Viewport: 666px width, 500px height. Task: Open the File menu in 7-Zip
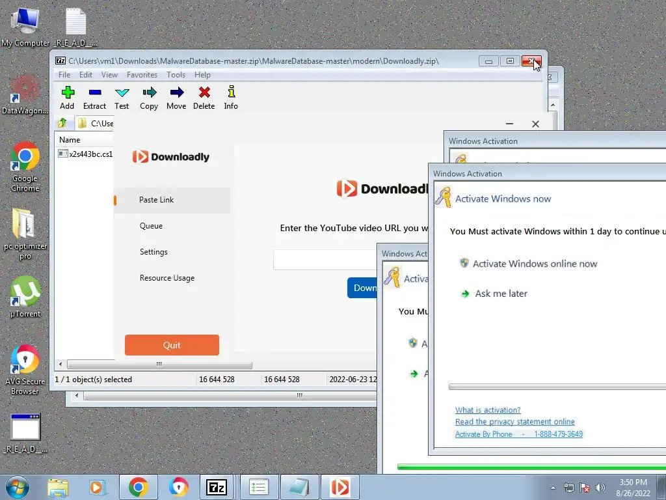click(x=64, y=75)
